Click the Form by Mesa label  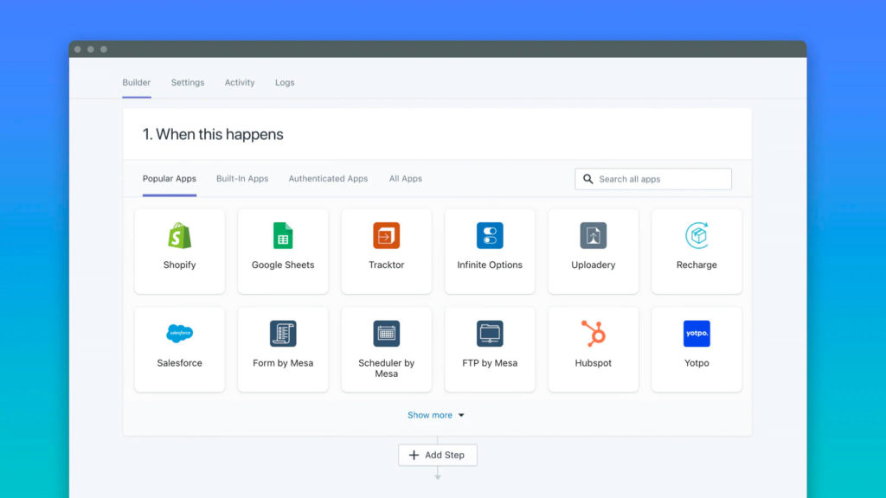[x=283, y=363]
